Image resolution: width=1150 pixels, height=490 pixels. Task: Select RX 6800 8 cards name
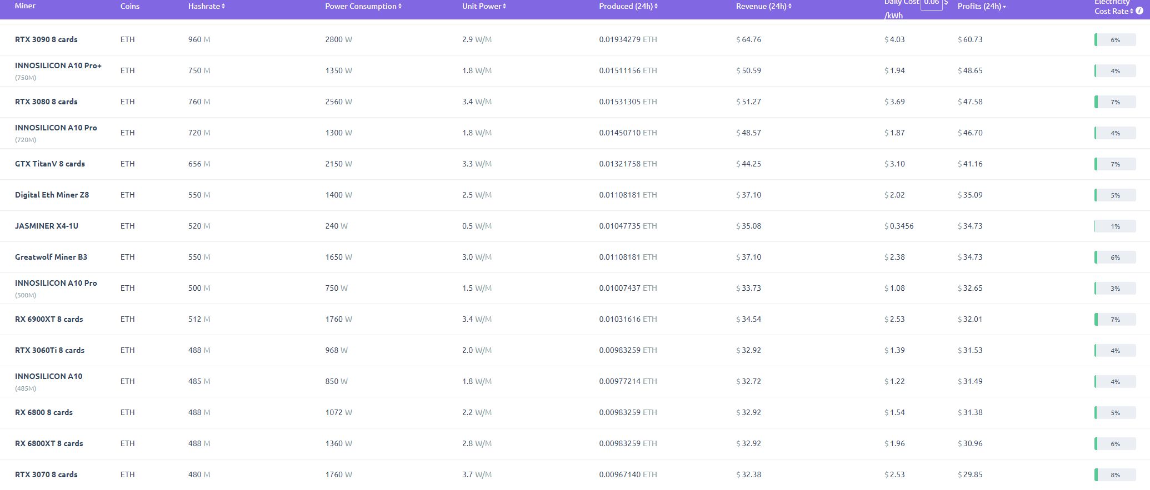44,412
